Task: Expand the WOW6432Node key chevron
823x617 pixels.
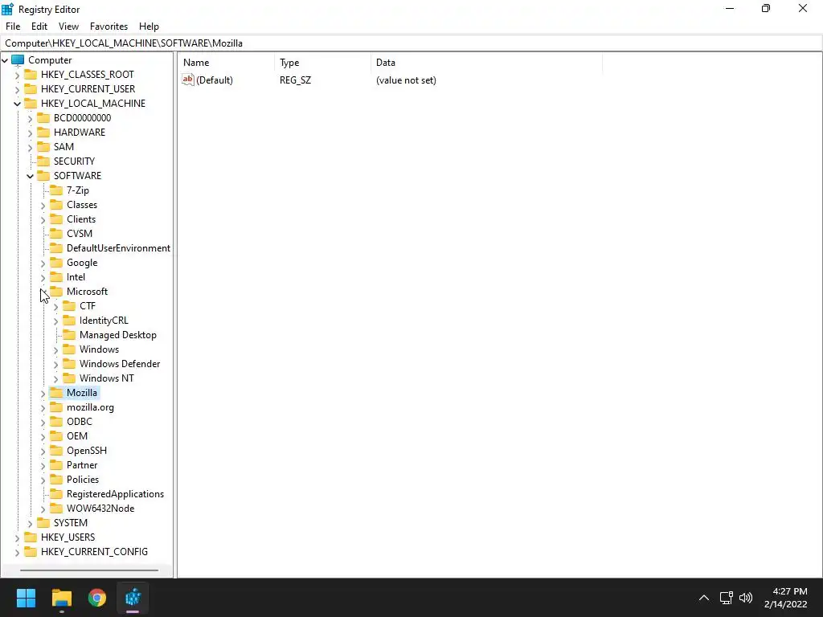Action: [43, 509]
